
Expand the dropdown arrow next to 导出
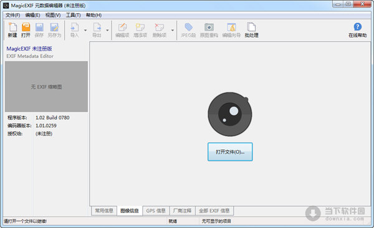pos(107,31)
